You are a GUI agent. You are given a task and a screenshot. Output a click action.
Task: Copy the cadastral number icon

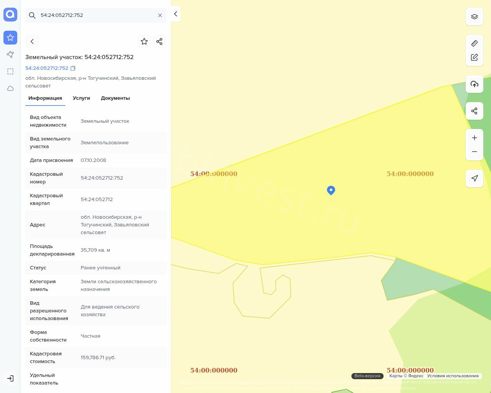pyautogui.click(x=73, y=68)
